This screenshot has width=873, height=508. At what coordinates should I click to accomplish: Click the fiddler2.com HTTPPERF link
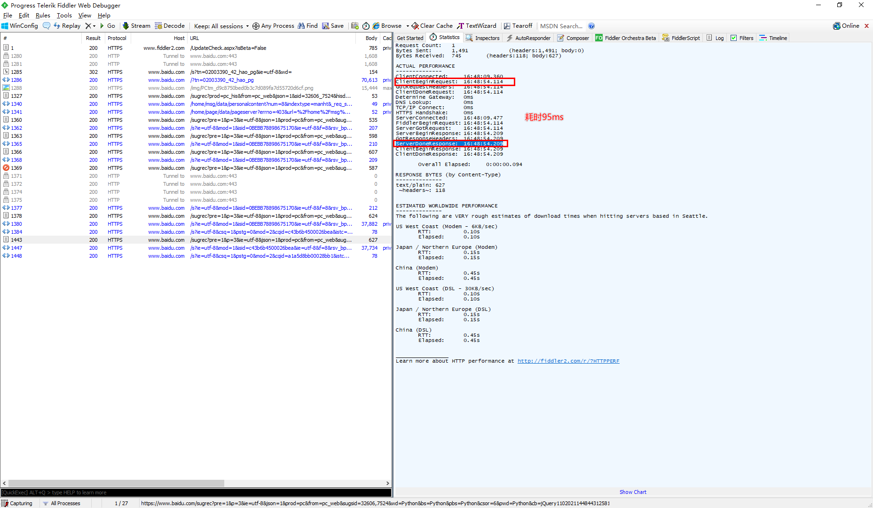pos(568,361)
